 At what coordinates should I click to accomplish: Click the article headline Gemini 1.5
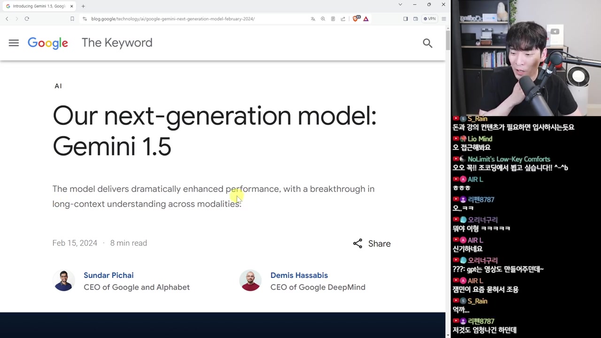pos(215,131)
